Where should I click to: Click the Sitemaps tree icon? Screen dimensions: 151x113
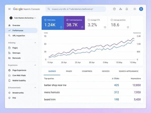click(x=10, y=53)
